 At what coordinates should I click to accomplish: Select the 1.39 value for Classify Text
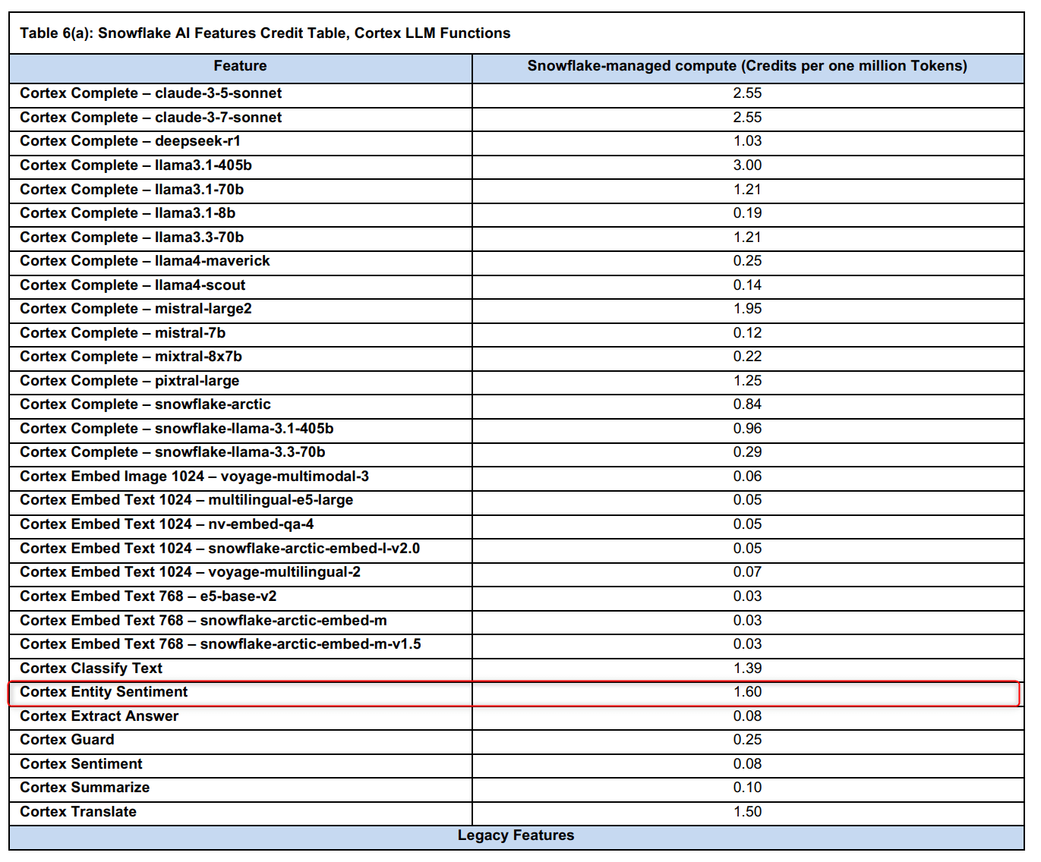(x=747, y=669)
